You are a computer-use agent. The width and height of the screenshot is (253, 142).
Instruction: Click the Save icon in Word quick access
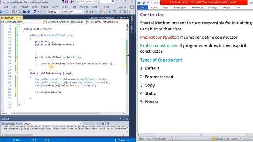[144, 2]
